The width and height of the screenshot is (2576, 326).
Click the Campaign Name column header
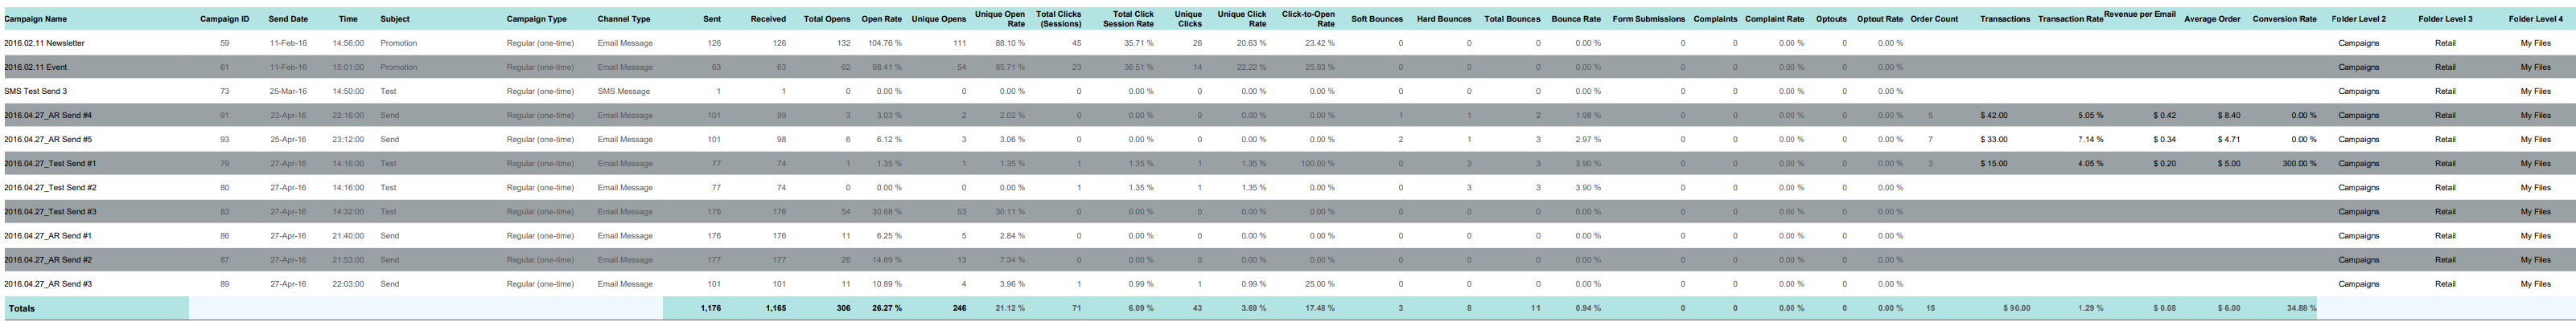[x=35, y=19]
